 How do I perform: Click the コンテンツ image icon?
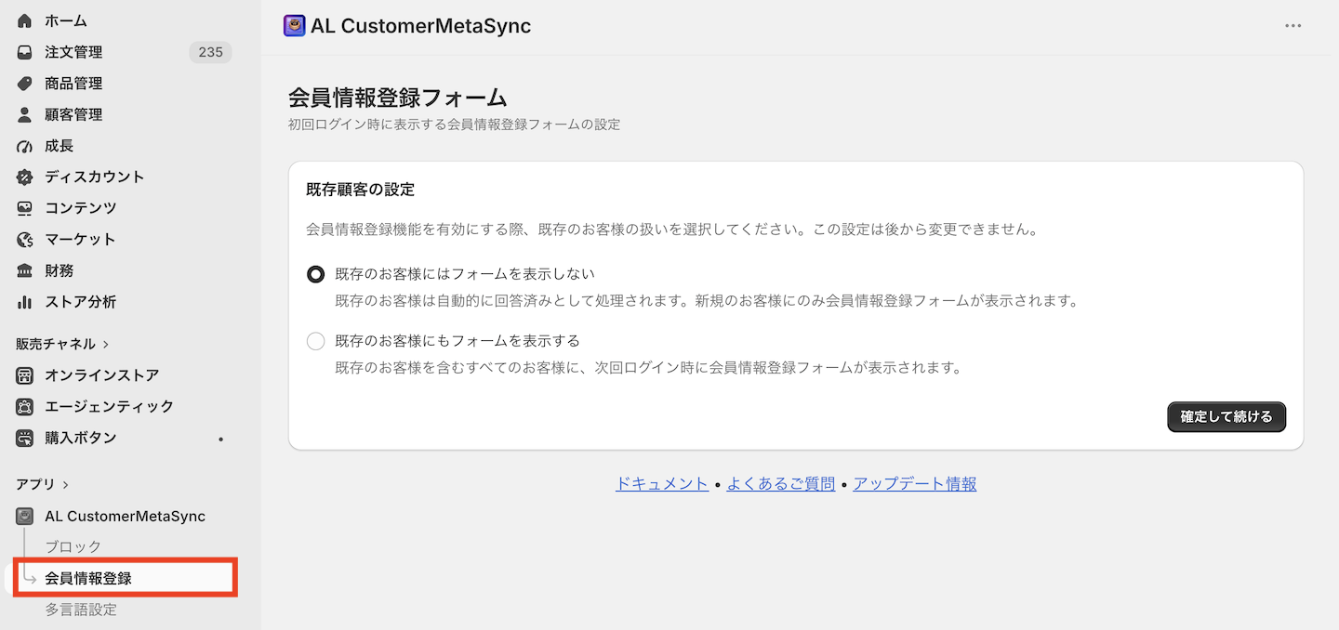click(25, 208)
